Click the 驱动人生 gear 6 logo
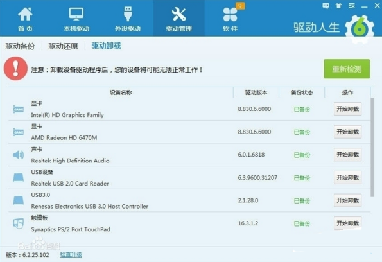The height and width of the screenshot is (262, 382). click(x=360, y=29)
